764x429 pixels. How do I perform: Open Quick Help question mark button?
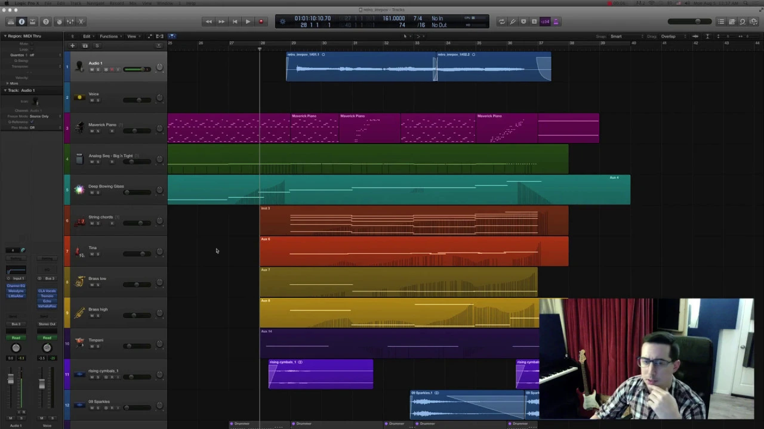click(x=46, y=21)
